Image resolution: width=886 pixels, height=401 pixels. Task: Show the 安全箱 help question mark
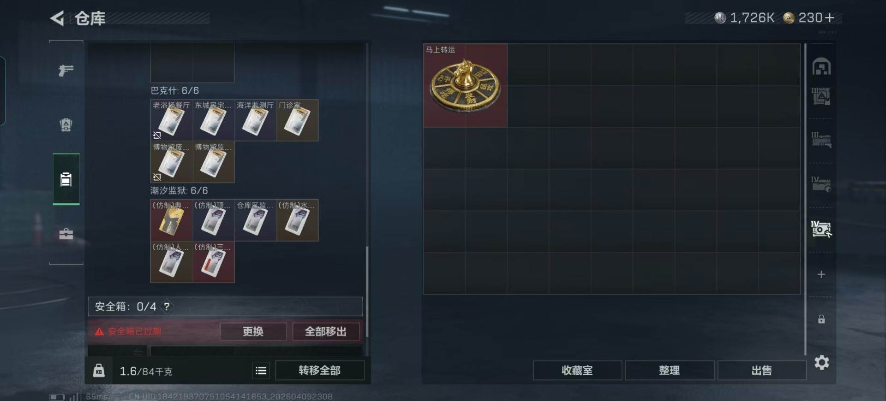point(167,307)
